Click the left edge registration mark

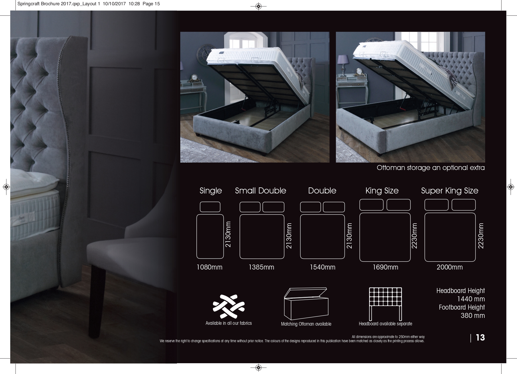point(6,187)
